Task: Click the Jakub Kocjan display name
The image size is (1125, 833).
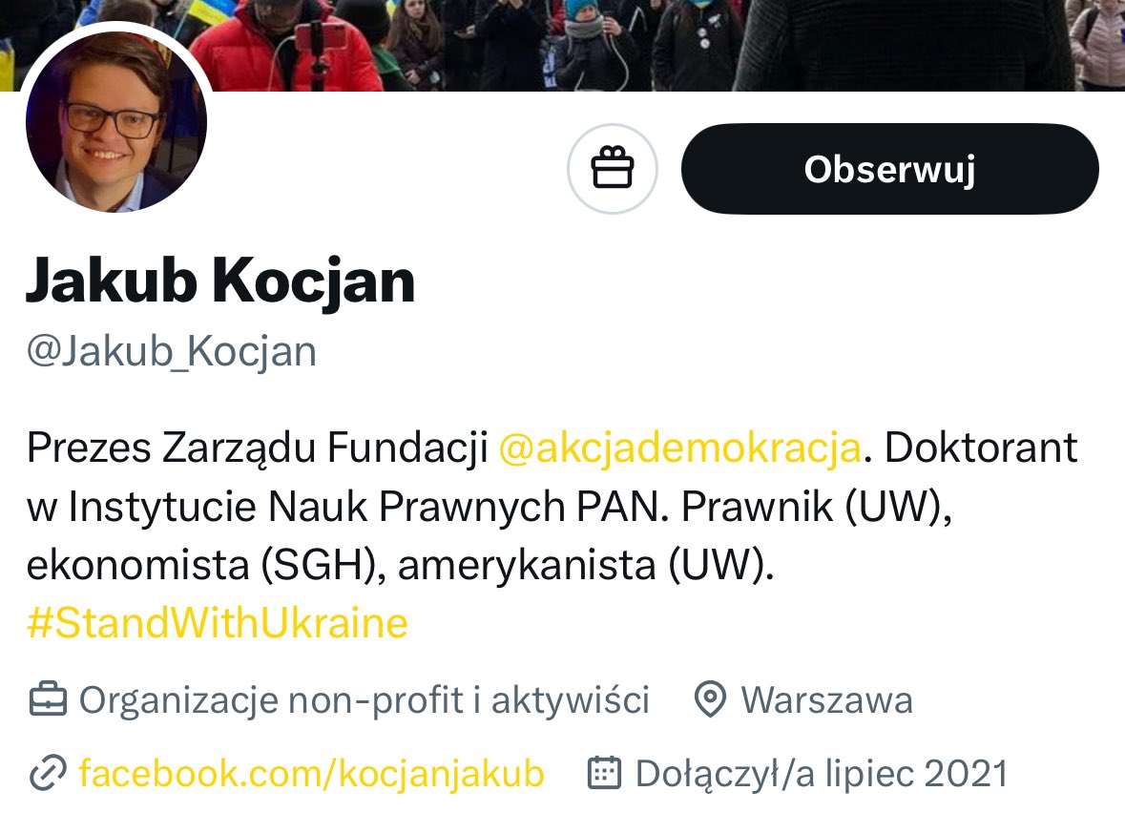Action: click(x=221, y=281)
